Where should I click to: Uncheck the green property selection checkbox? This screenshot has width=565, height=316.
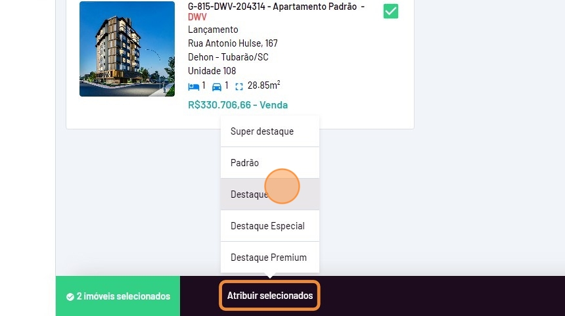point(391,11)
